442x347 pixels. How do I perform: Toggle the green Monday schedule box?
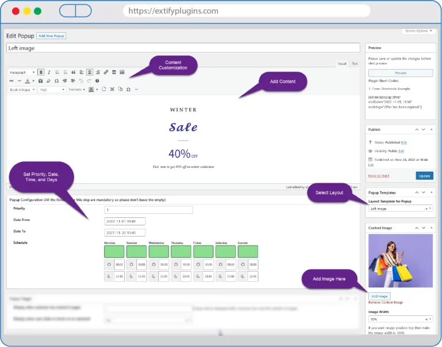[114, 251]
